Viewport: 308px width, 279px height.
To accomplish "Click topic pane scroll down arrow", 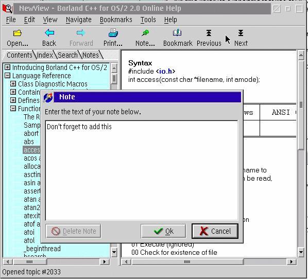I will (301, 252).
